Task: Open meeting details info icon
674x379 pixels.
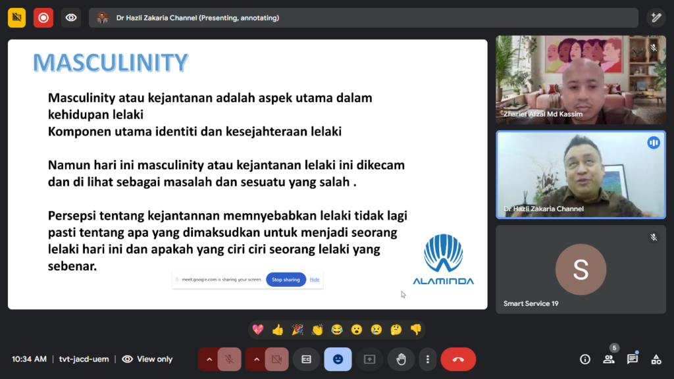Action: (x=585, y=359)
